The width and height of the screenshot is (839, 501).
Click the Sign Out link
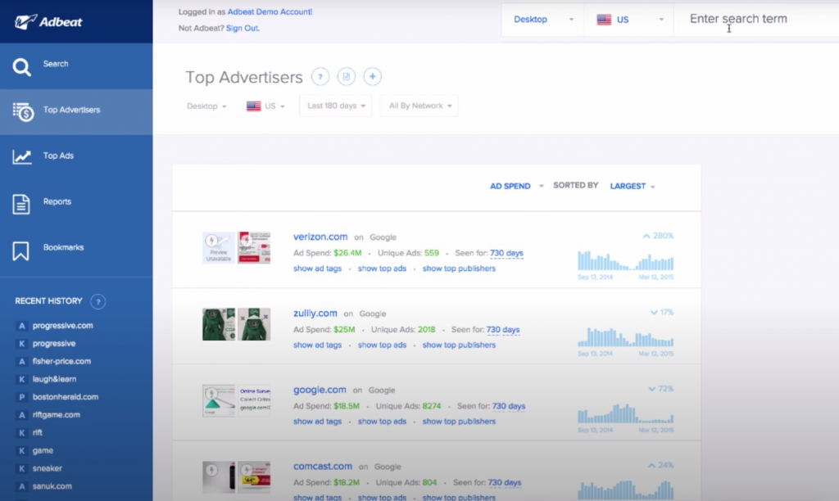(x=243, y=28)
